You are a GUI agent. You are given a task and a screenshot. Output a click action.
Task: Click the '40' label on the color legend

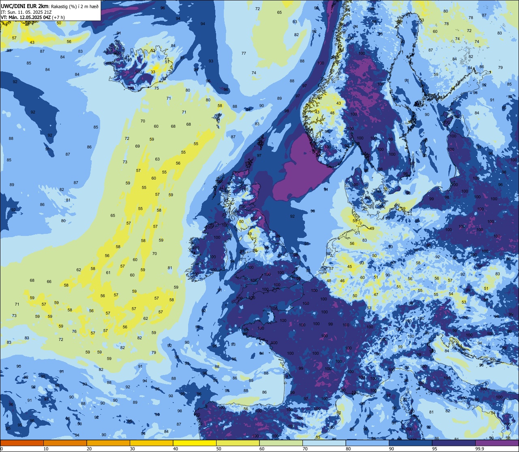pos(176,449)
